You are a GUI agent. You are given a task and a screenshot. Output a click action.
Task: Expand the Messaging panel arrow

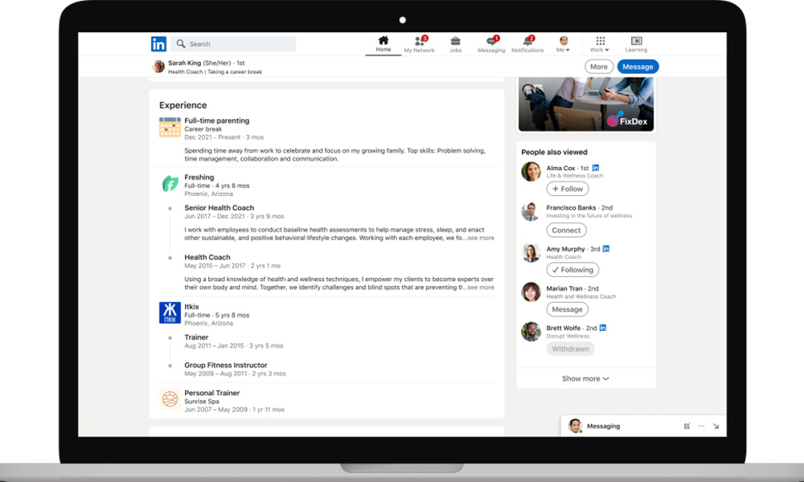tap(716, 426)
